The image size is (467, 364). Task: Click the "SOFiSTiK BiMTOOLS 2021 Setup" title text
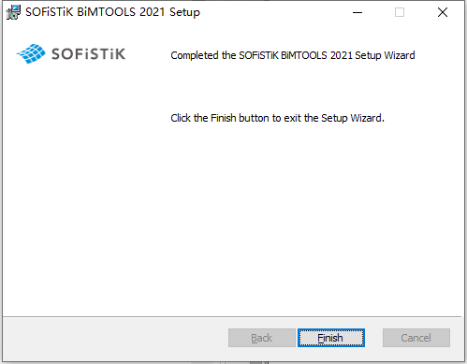tap(112, 12)
